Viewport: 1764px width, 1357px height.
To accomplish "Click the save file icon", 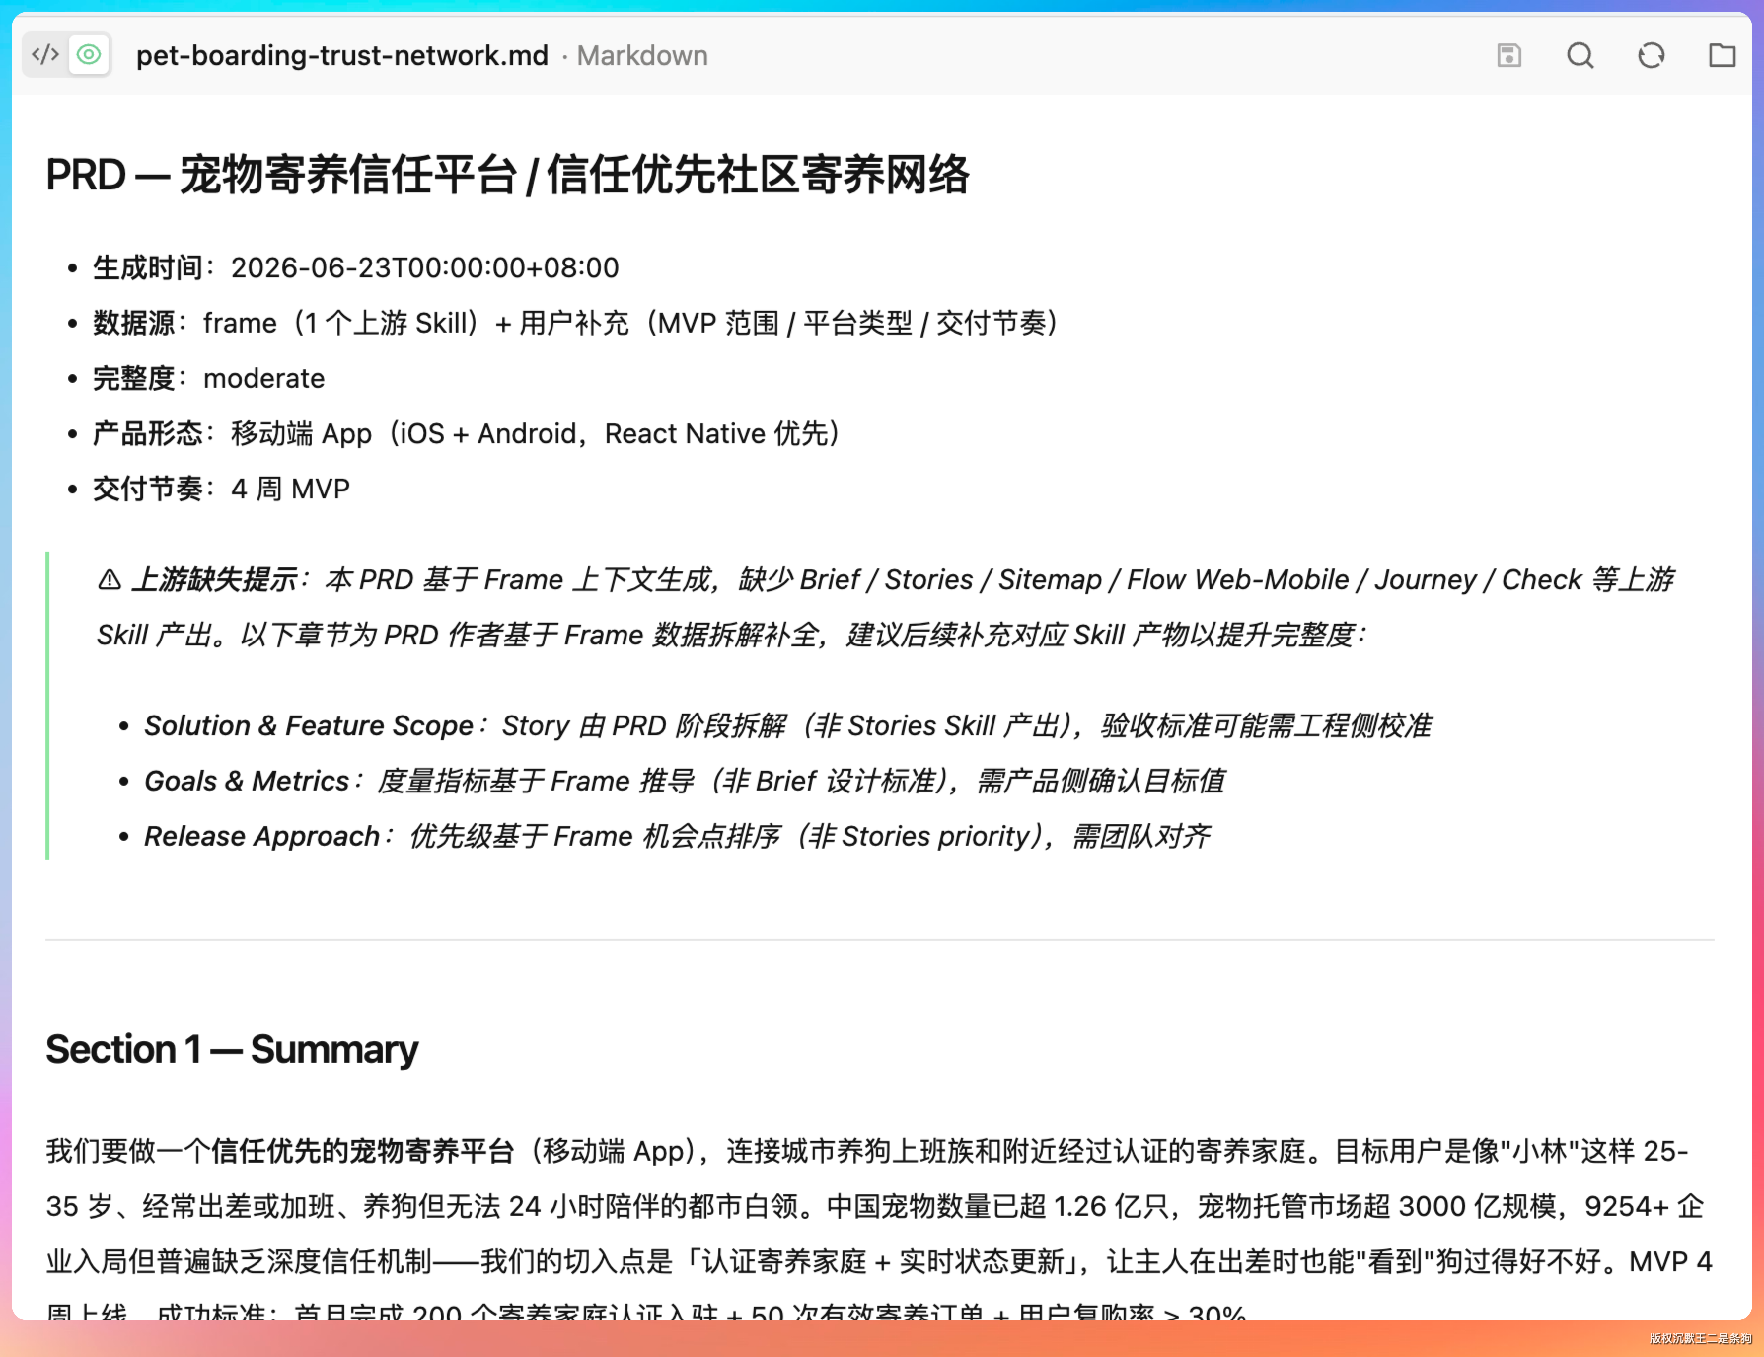I will point(1508,55).
